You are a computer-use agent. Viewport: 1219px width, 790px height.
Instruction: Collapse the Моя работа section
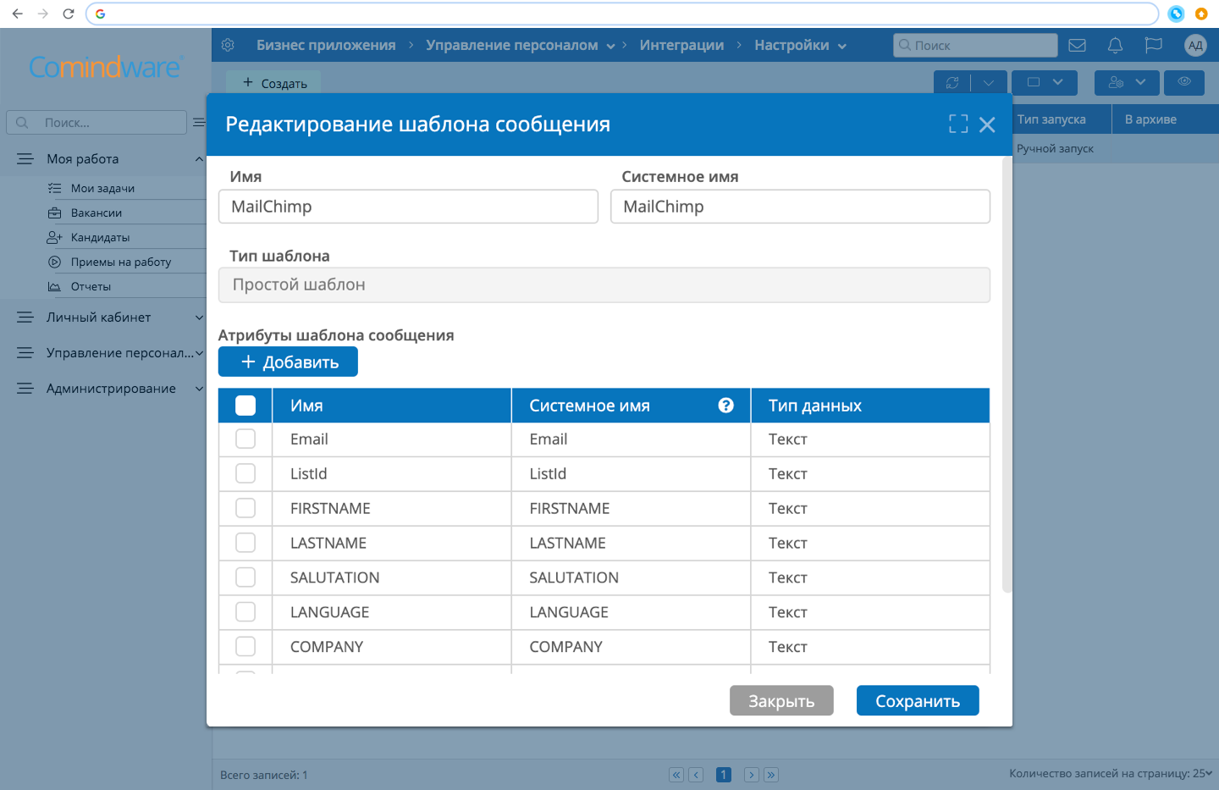200,158
